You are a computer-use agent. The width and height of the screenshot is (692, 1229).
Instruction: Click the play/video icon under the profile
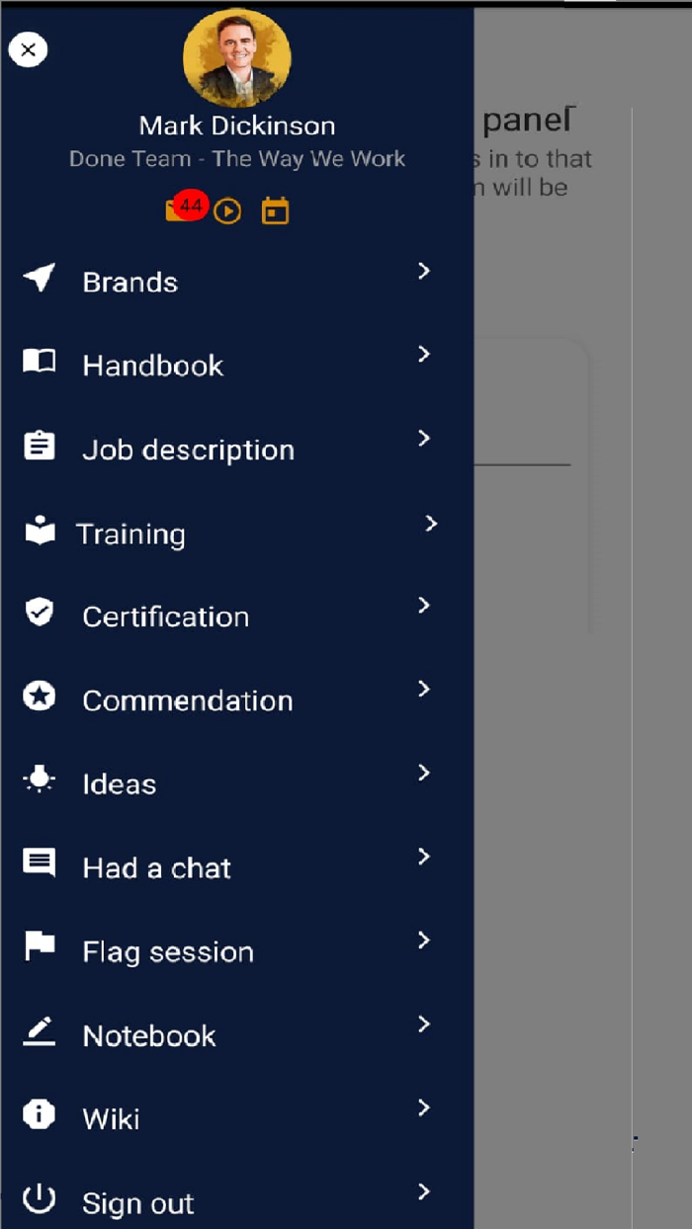tap(226, 210)
